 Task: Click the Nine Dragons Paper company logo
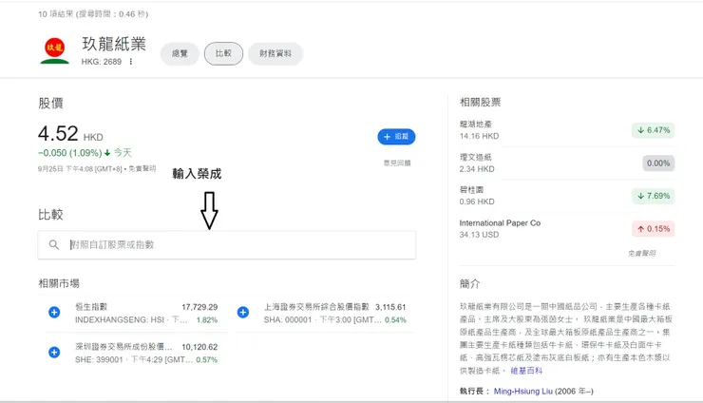(x=55, y=50)
